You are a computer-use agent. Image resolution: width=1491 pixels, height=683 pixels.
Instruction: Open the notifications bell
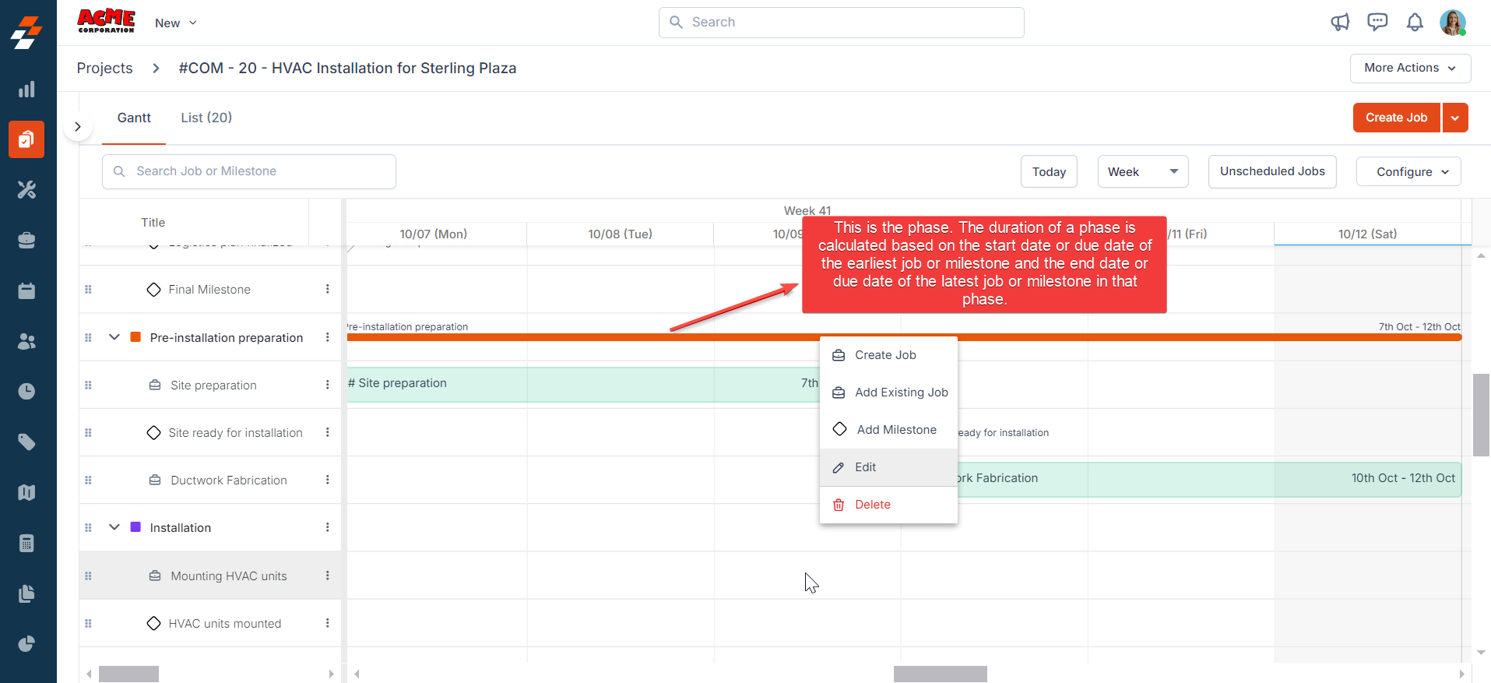pyautogui.click(x=1415, y=23)
